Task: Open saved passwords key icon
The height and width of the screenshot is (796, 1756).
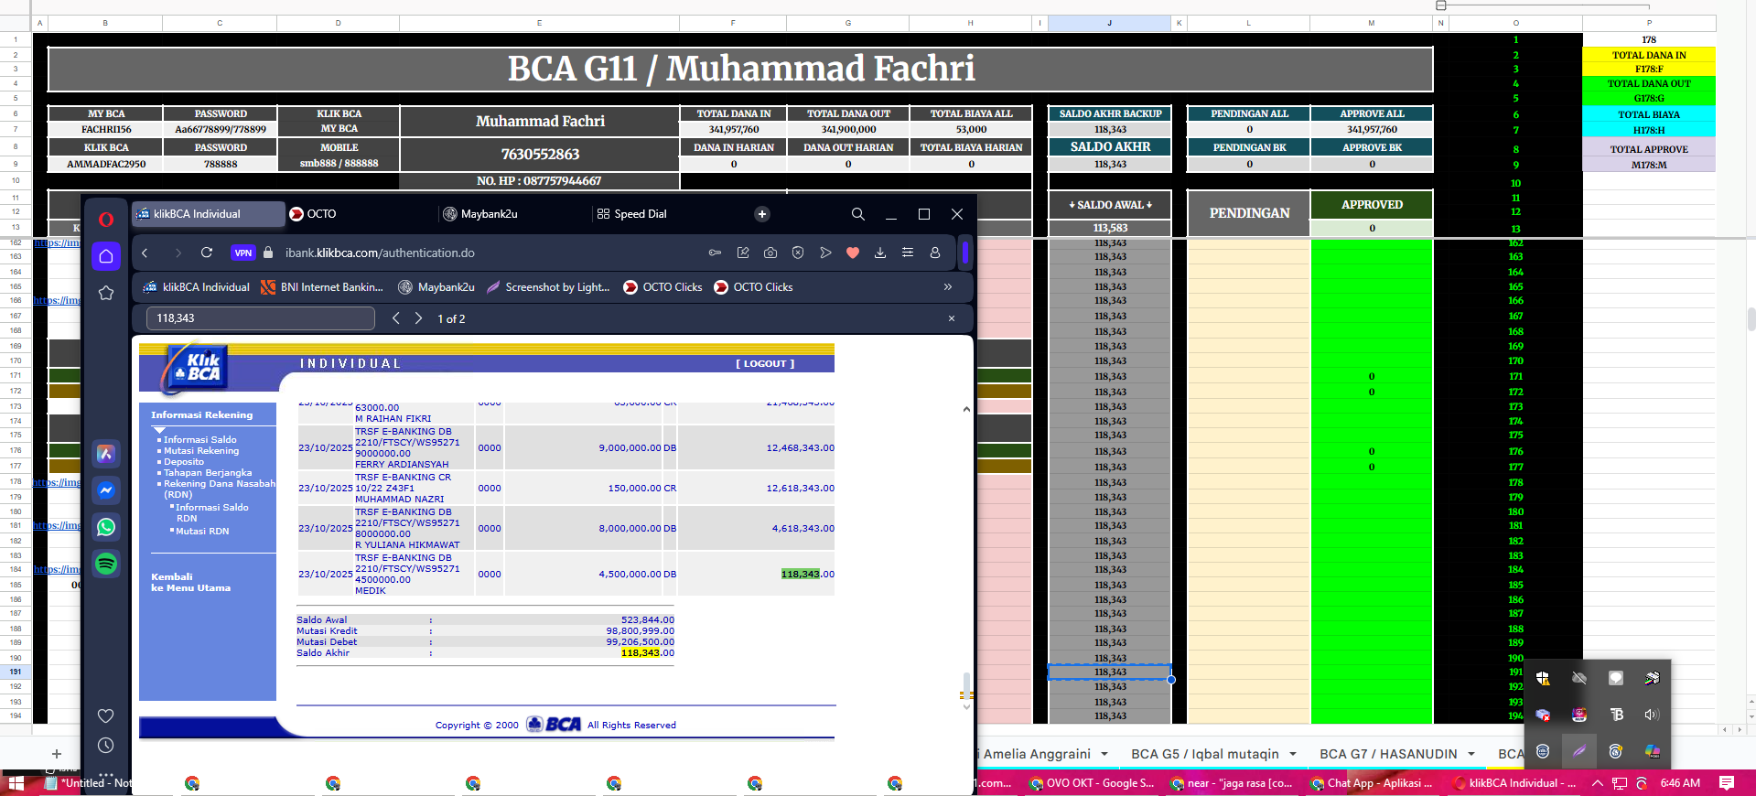Action: pyautogui.click(x=716, y=253)
